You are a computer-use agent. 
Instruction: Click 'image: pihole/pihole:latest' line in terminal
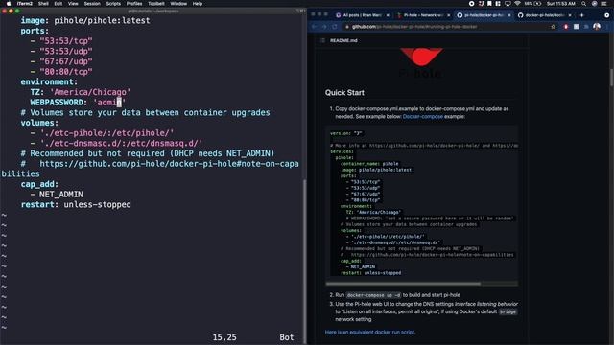click(x=85, y=20)
